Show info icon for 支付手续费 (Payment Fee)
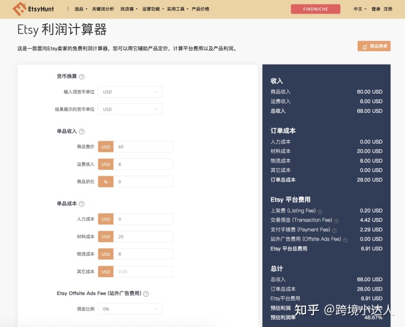405x327 pixels. pyautogui.click(x=334, y=231)
